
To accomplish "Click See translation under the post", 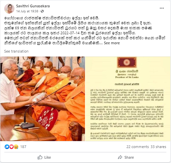I will click(16, 51).
